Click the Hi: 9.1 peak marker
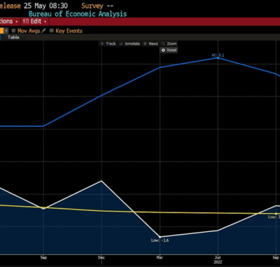The width and height of the screenshot is (280, 267). [218, 57]
